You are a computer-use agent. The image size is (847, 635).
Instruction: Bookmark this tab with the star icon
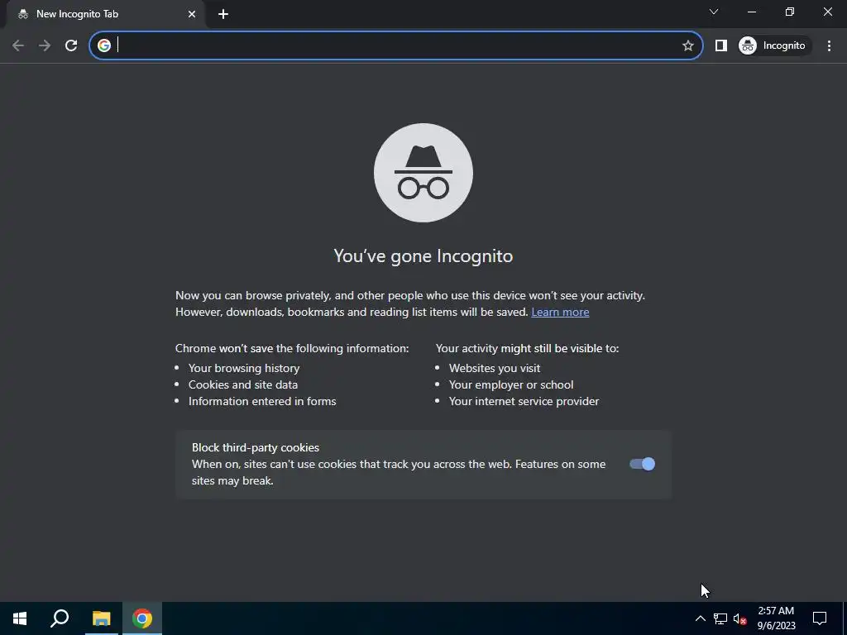(687, 45)
